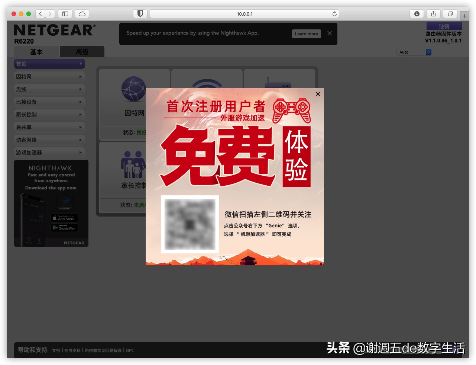
Task: Expand the 无线 sidebar section
Action: (x=49, y=89)
